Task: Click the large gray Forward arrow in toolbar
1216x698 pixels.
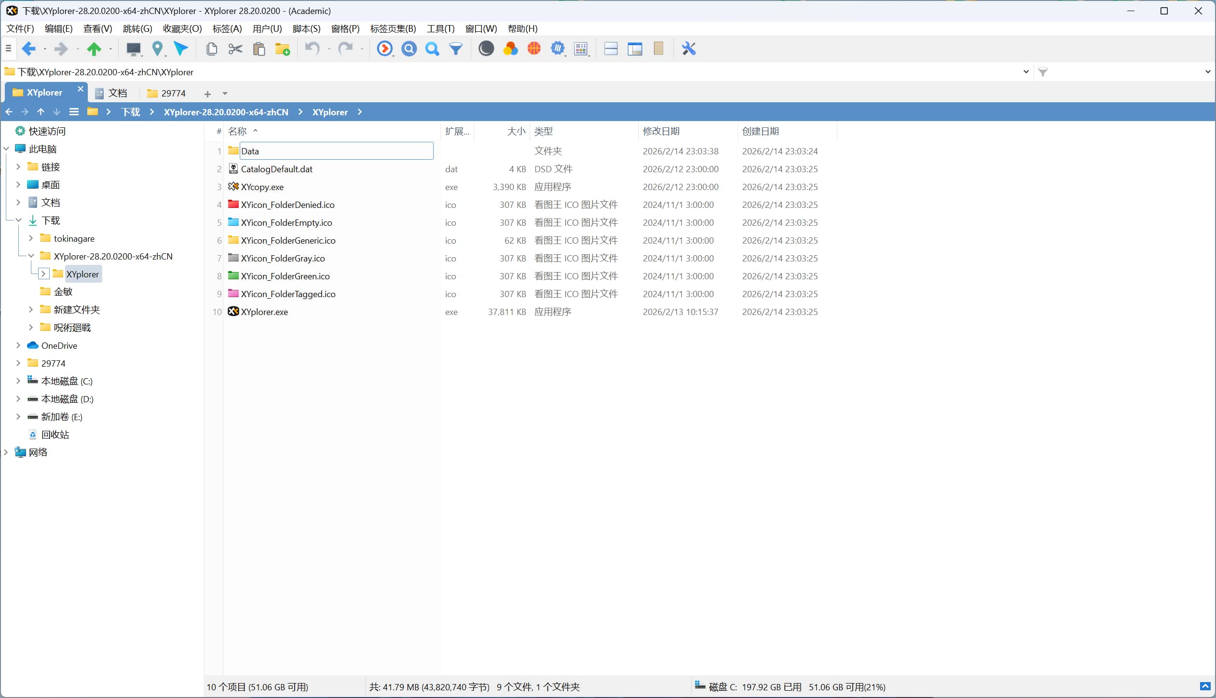Action: pyautogui.click(x=61, y=48)
